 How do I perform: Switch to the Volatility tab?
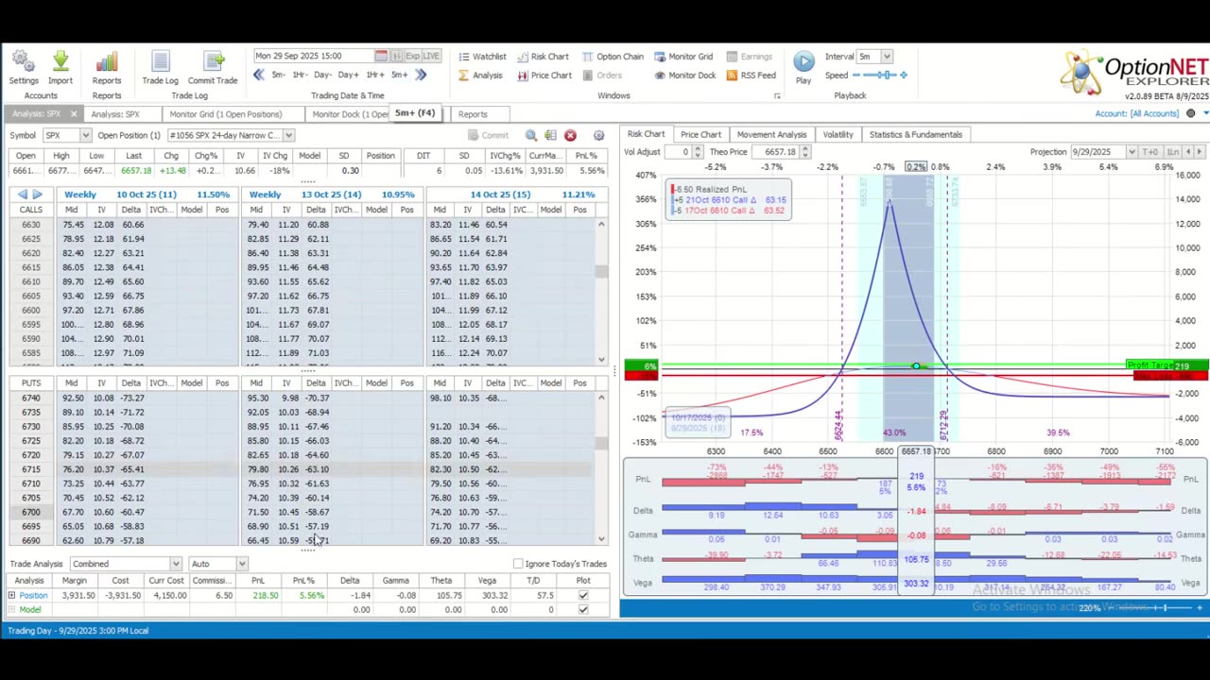coord(838,134)
